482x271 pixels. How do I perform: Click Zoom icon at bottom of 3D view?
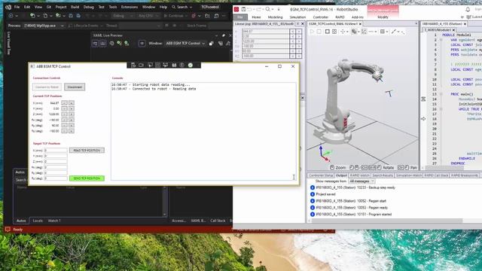[x=332, y=168]
